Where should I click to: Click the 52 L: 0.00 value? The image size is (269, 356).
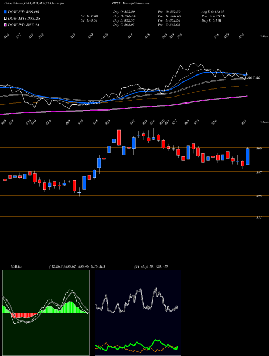click(89, 20)
